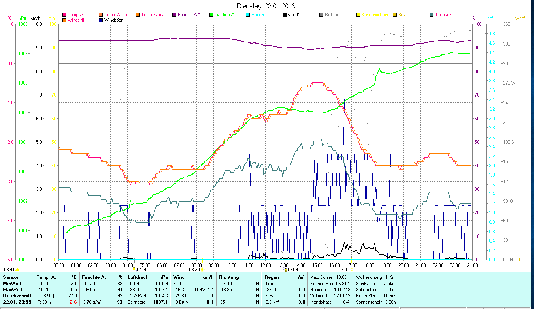Click the blue Windböen legend swatch

[101, 20]
